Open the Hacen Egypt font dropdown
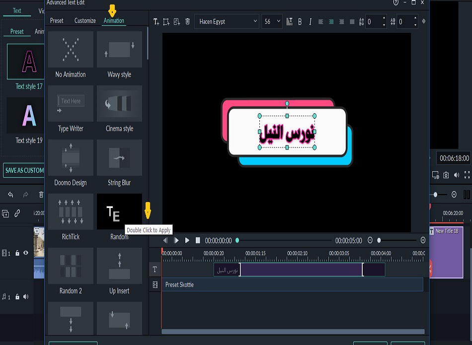This screenshot has height=345, width=472. coord(227,22)
